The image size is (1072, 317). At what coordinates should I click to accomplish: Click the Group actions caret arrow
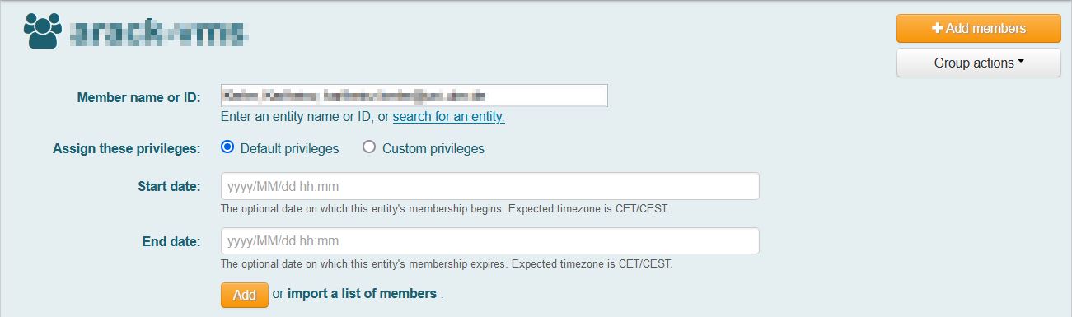tap(1020, 62)
